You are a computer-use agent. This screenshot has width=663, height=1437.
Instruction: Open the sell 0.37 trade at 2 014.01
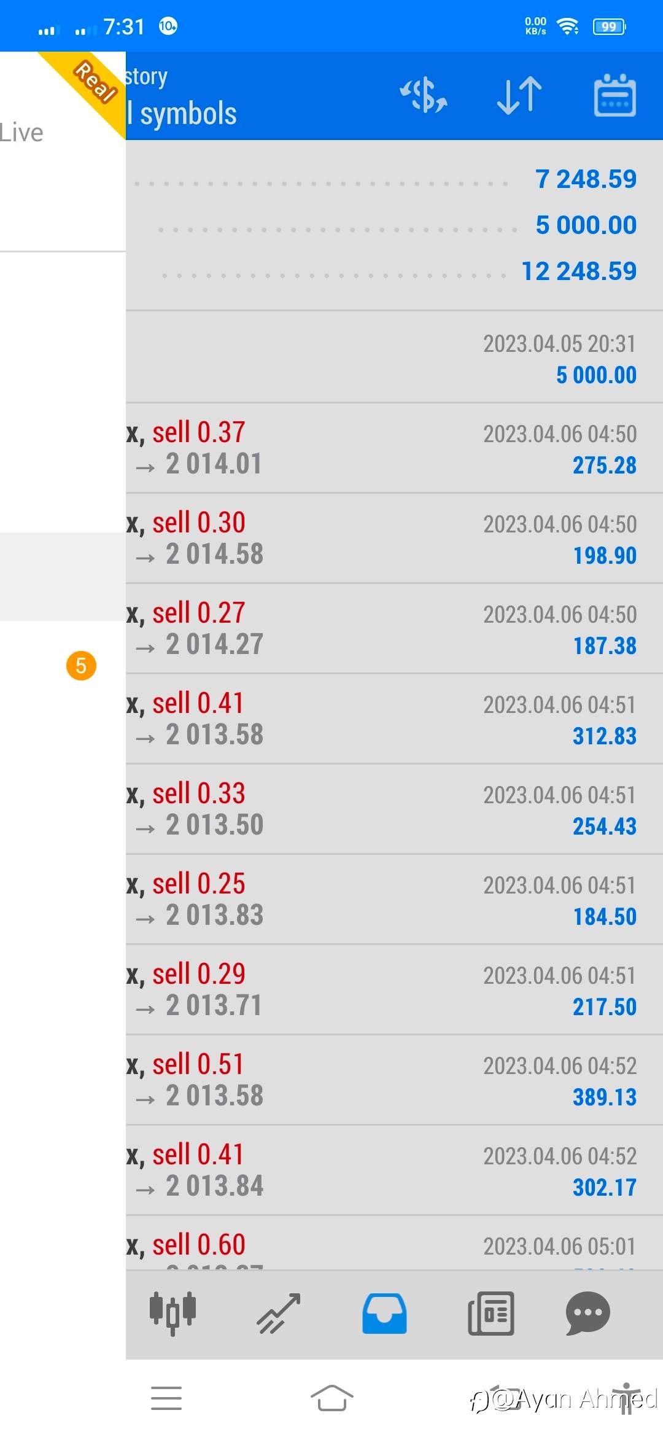pos(393,448)
